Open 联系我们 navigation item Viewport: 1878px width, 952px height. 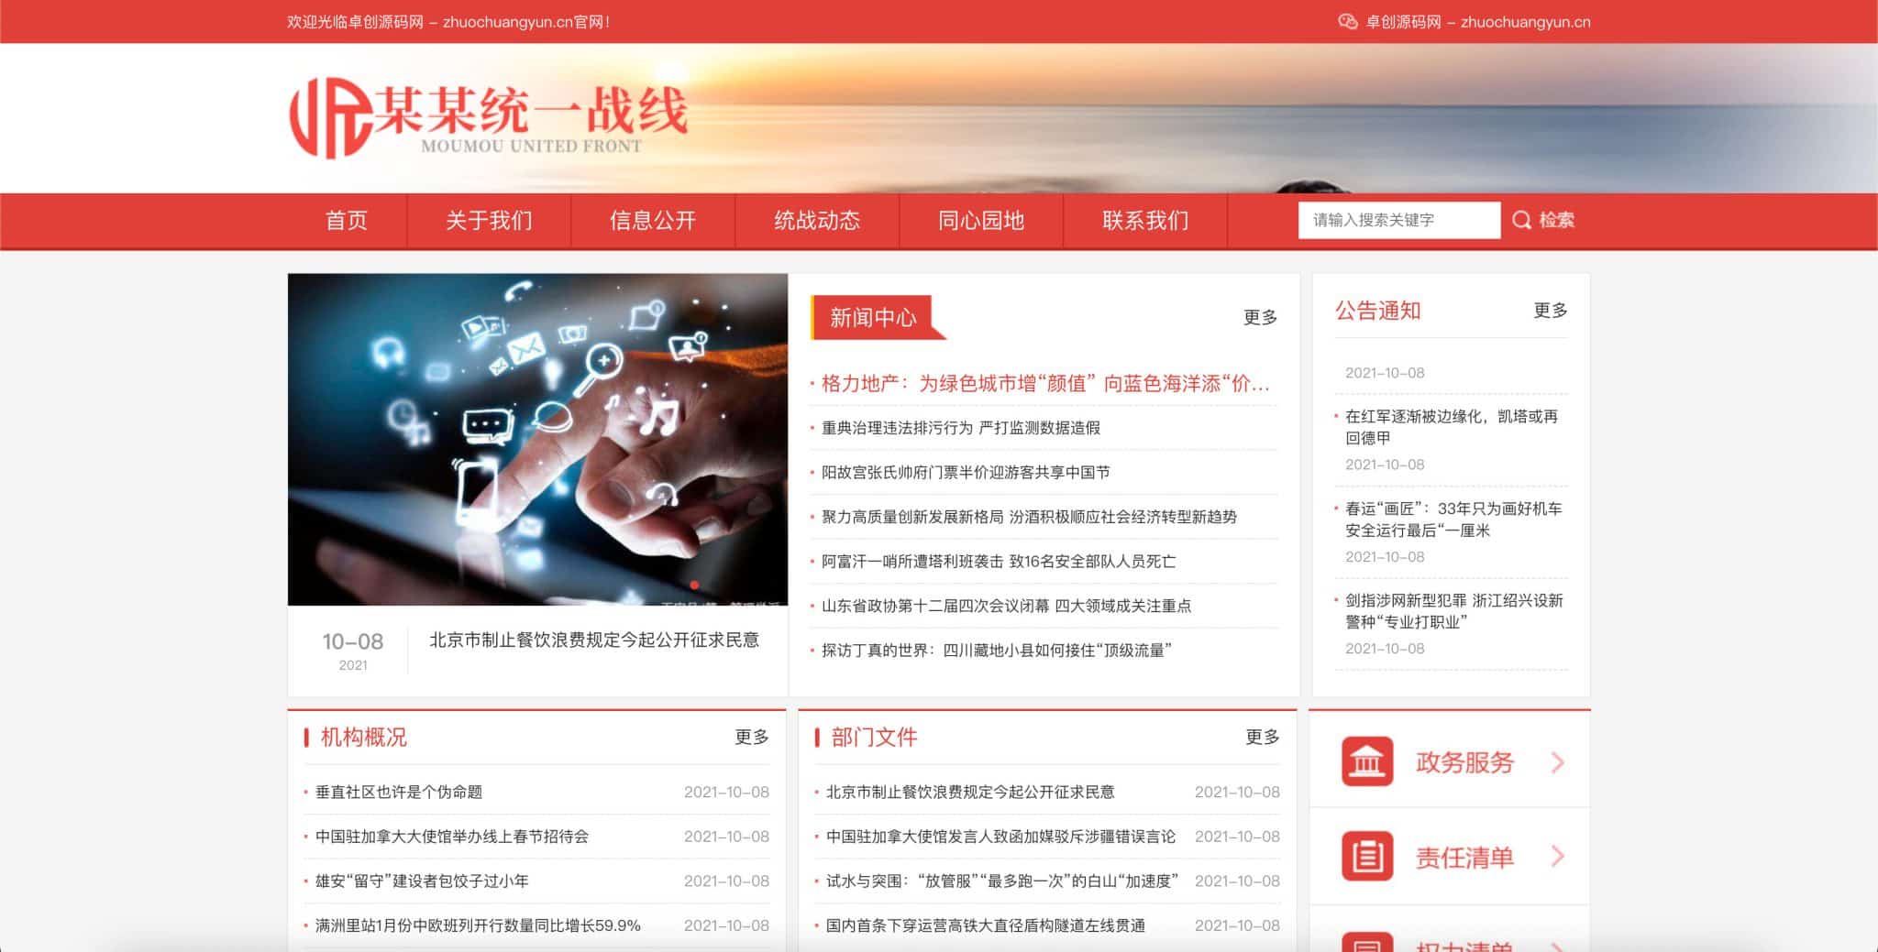pyautogui.click(x=1145, y=220)
